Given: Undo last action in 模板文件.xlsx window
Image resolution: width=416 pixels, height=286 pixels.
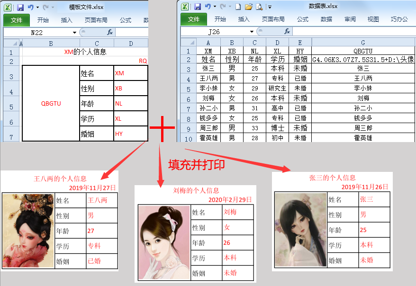Looking at the screenshot, I should pos(31,8).
